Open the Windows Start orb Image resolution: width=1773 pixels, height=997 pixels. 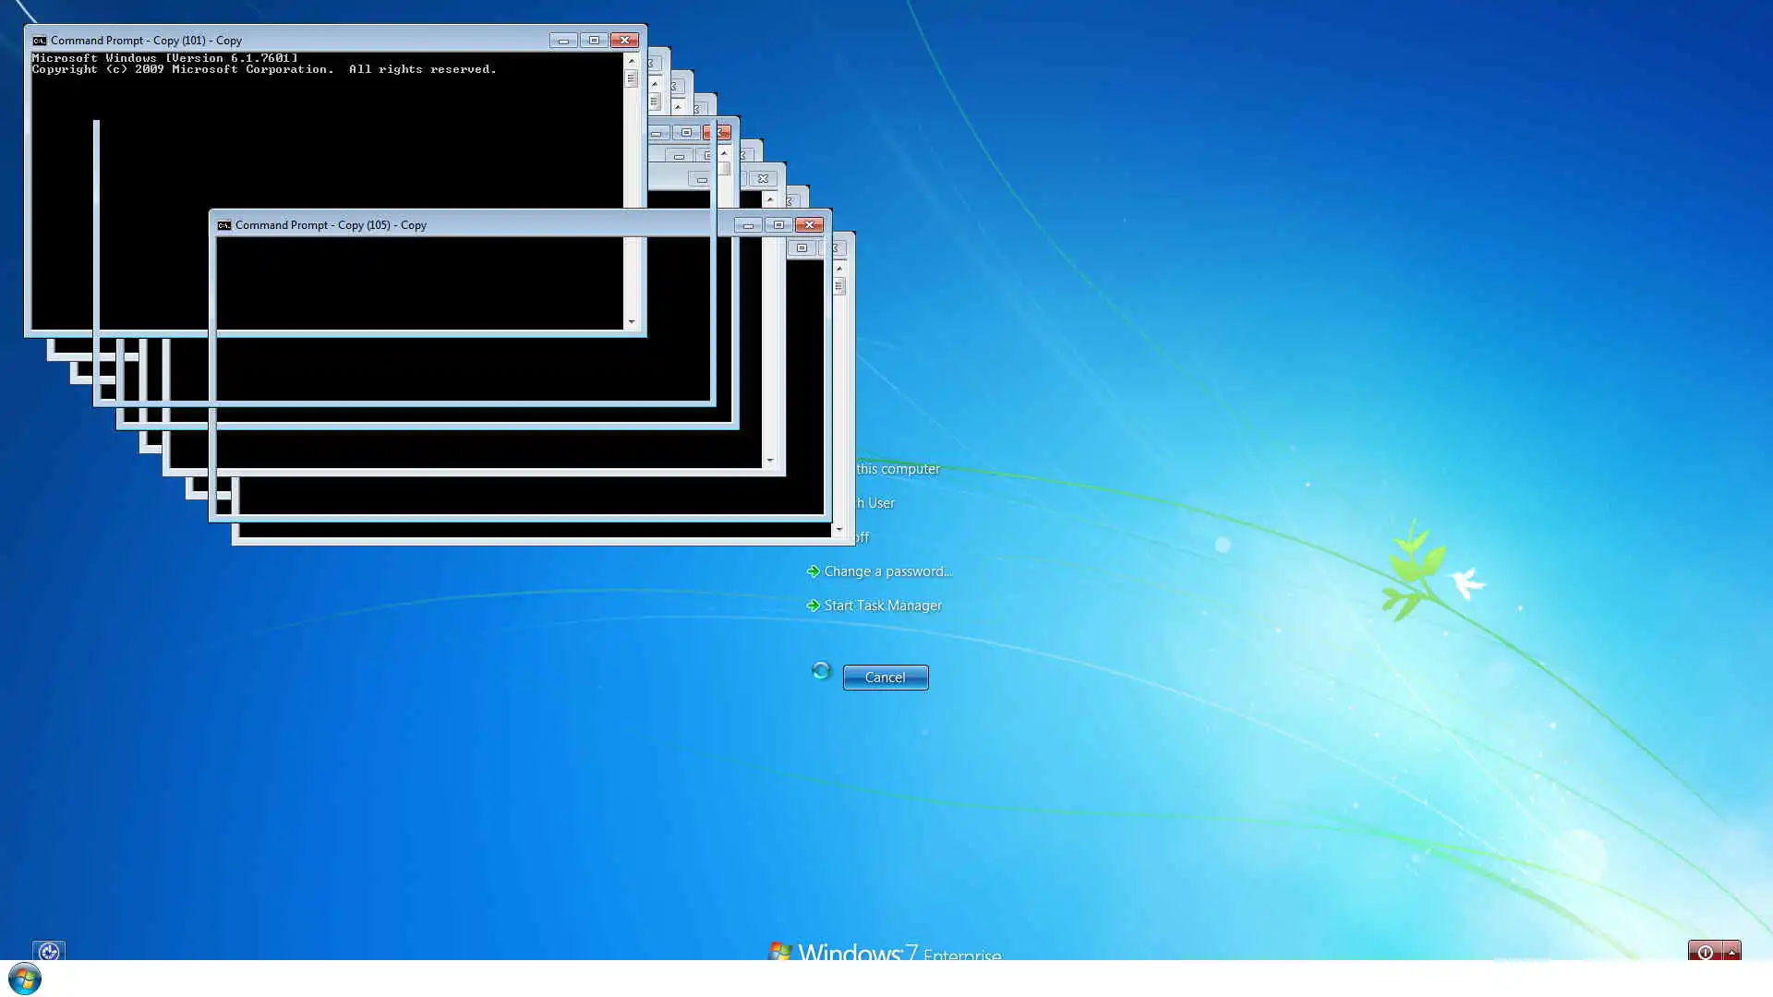pos(25,979)
